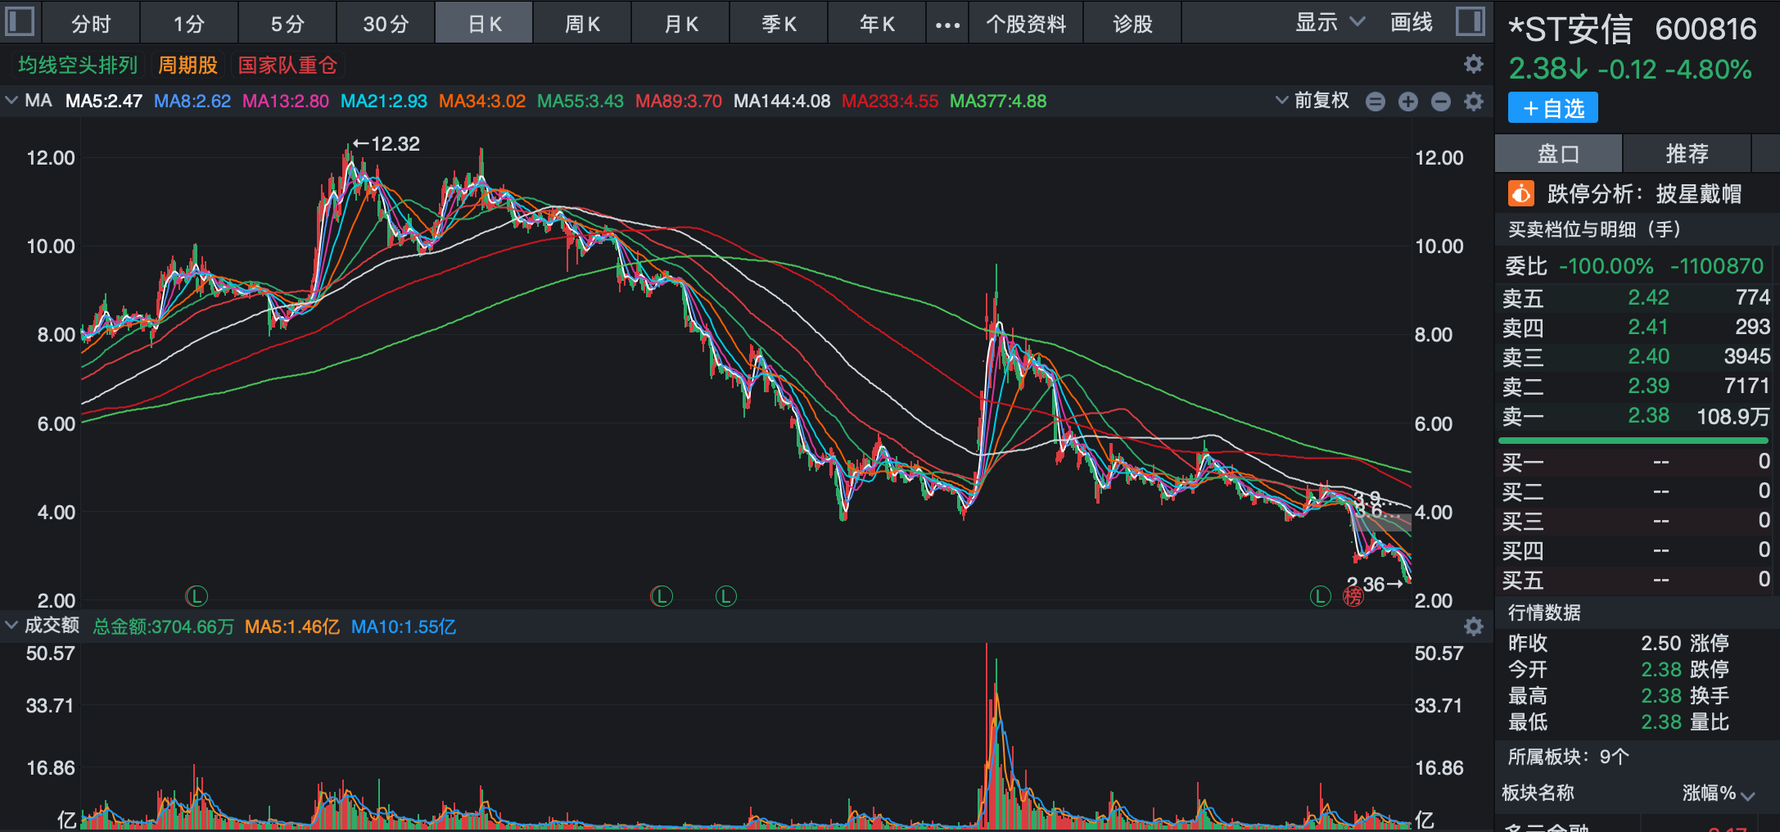Viewport: 1780px width, 832px height.
Task: Switch to 年K chart tab
Action: [x=877, y=24]
